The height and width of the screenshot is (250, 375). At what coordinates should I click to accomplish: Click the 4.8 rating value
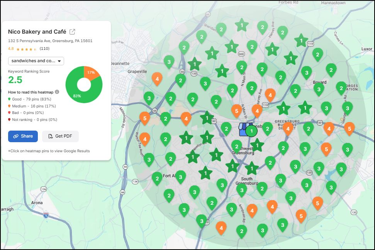click(11, 49)
